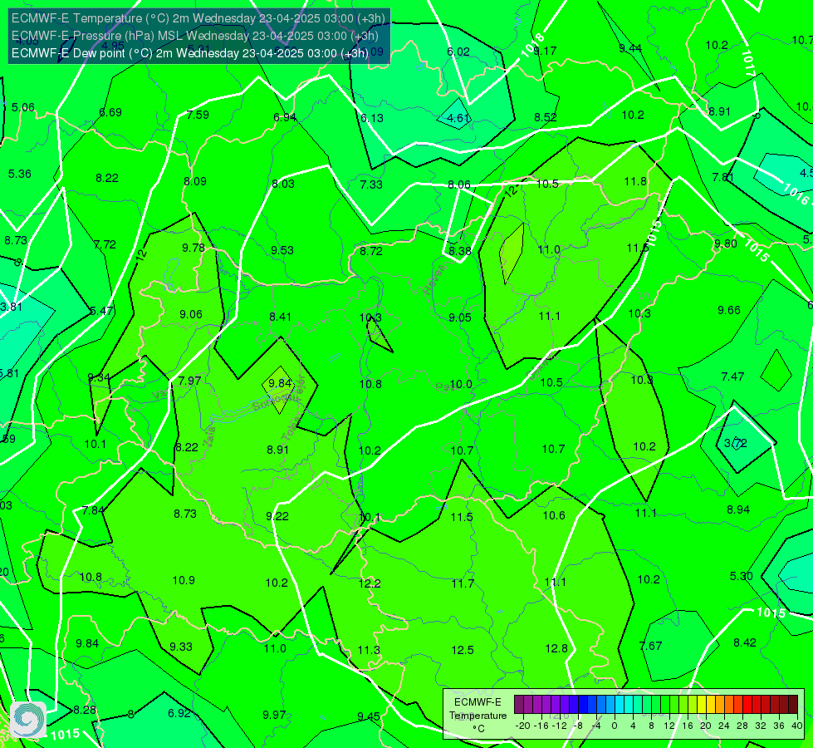Click the 9.78 temperature value
Screen dimensions: 813x748
click(x=193, y=248)
